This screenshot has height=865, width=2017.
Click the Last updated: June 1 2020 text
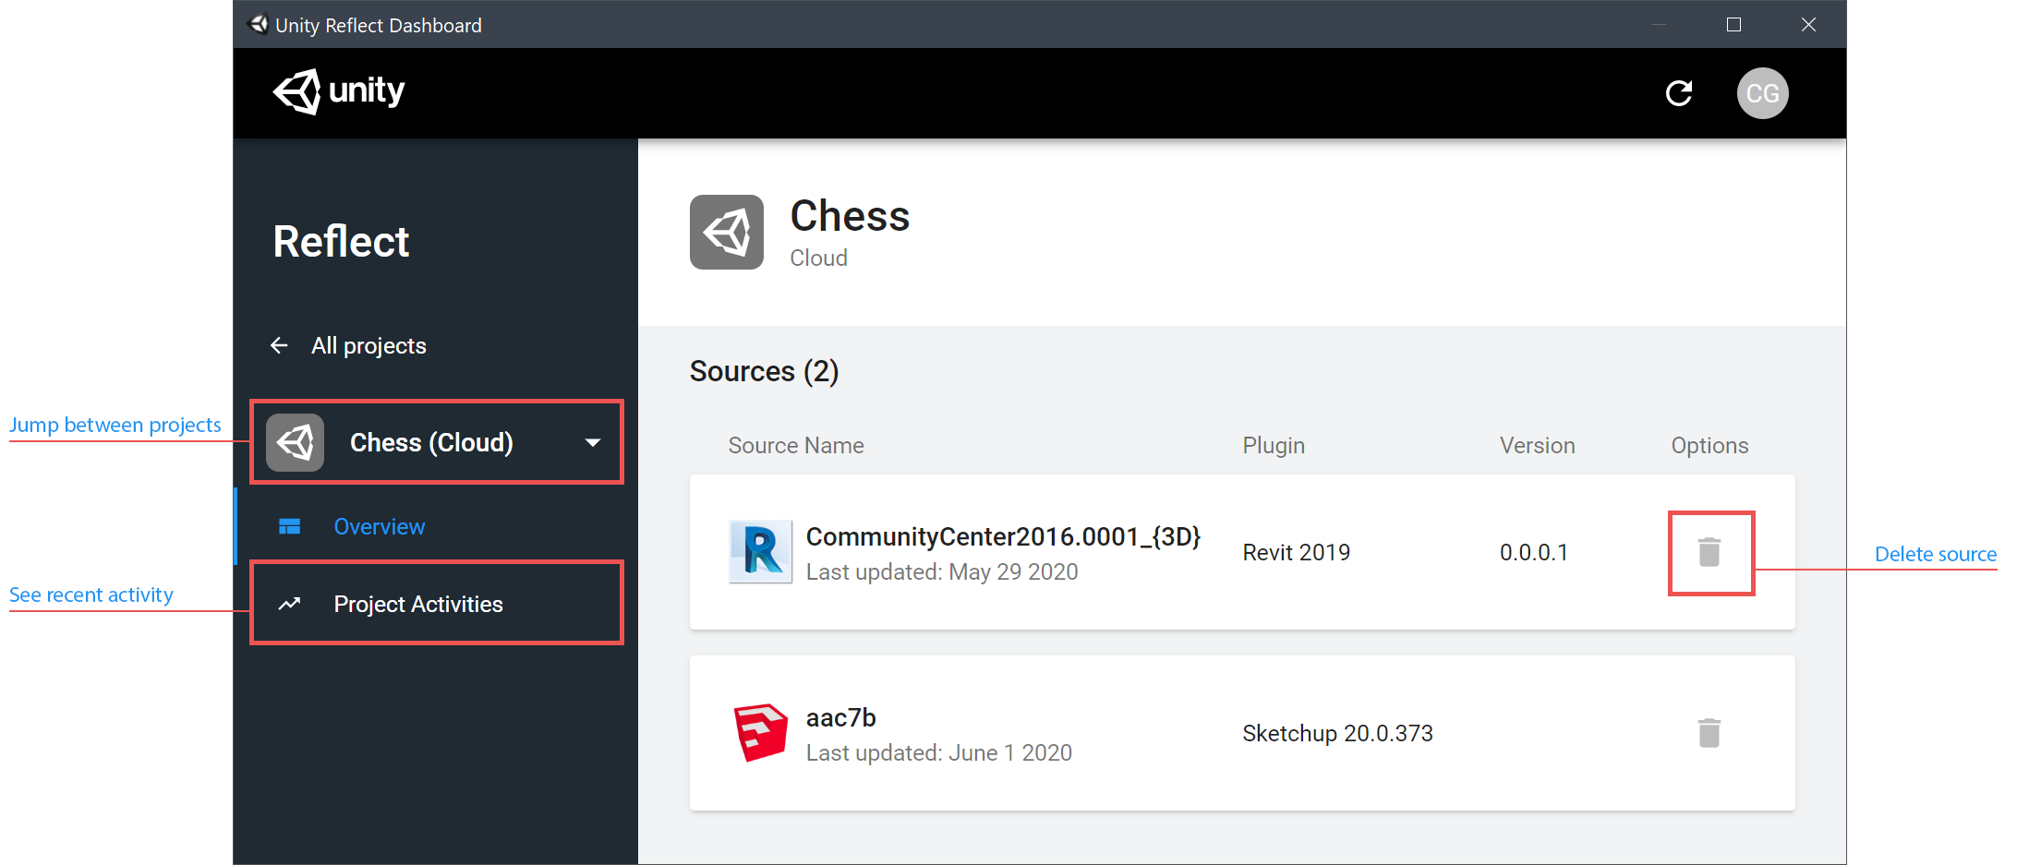pos(939,752)
